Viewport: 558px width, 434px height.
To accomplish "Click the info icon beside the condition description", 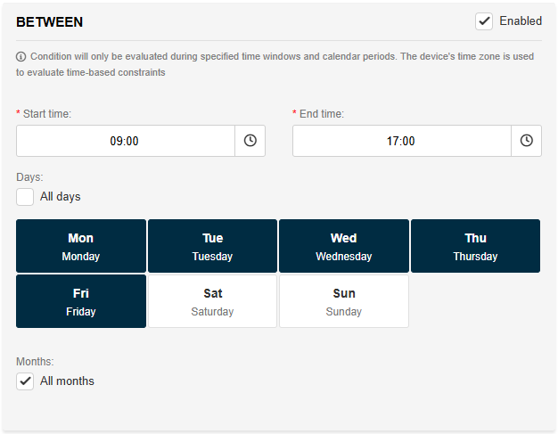I will pos(21,56).
